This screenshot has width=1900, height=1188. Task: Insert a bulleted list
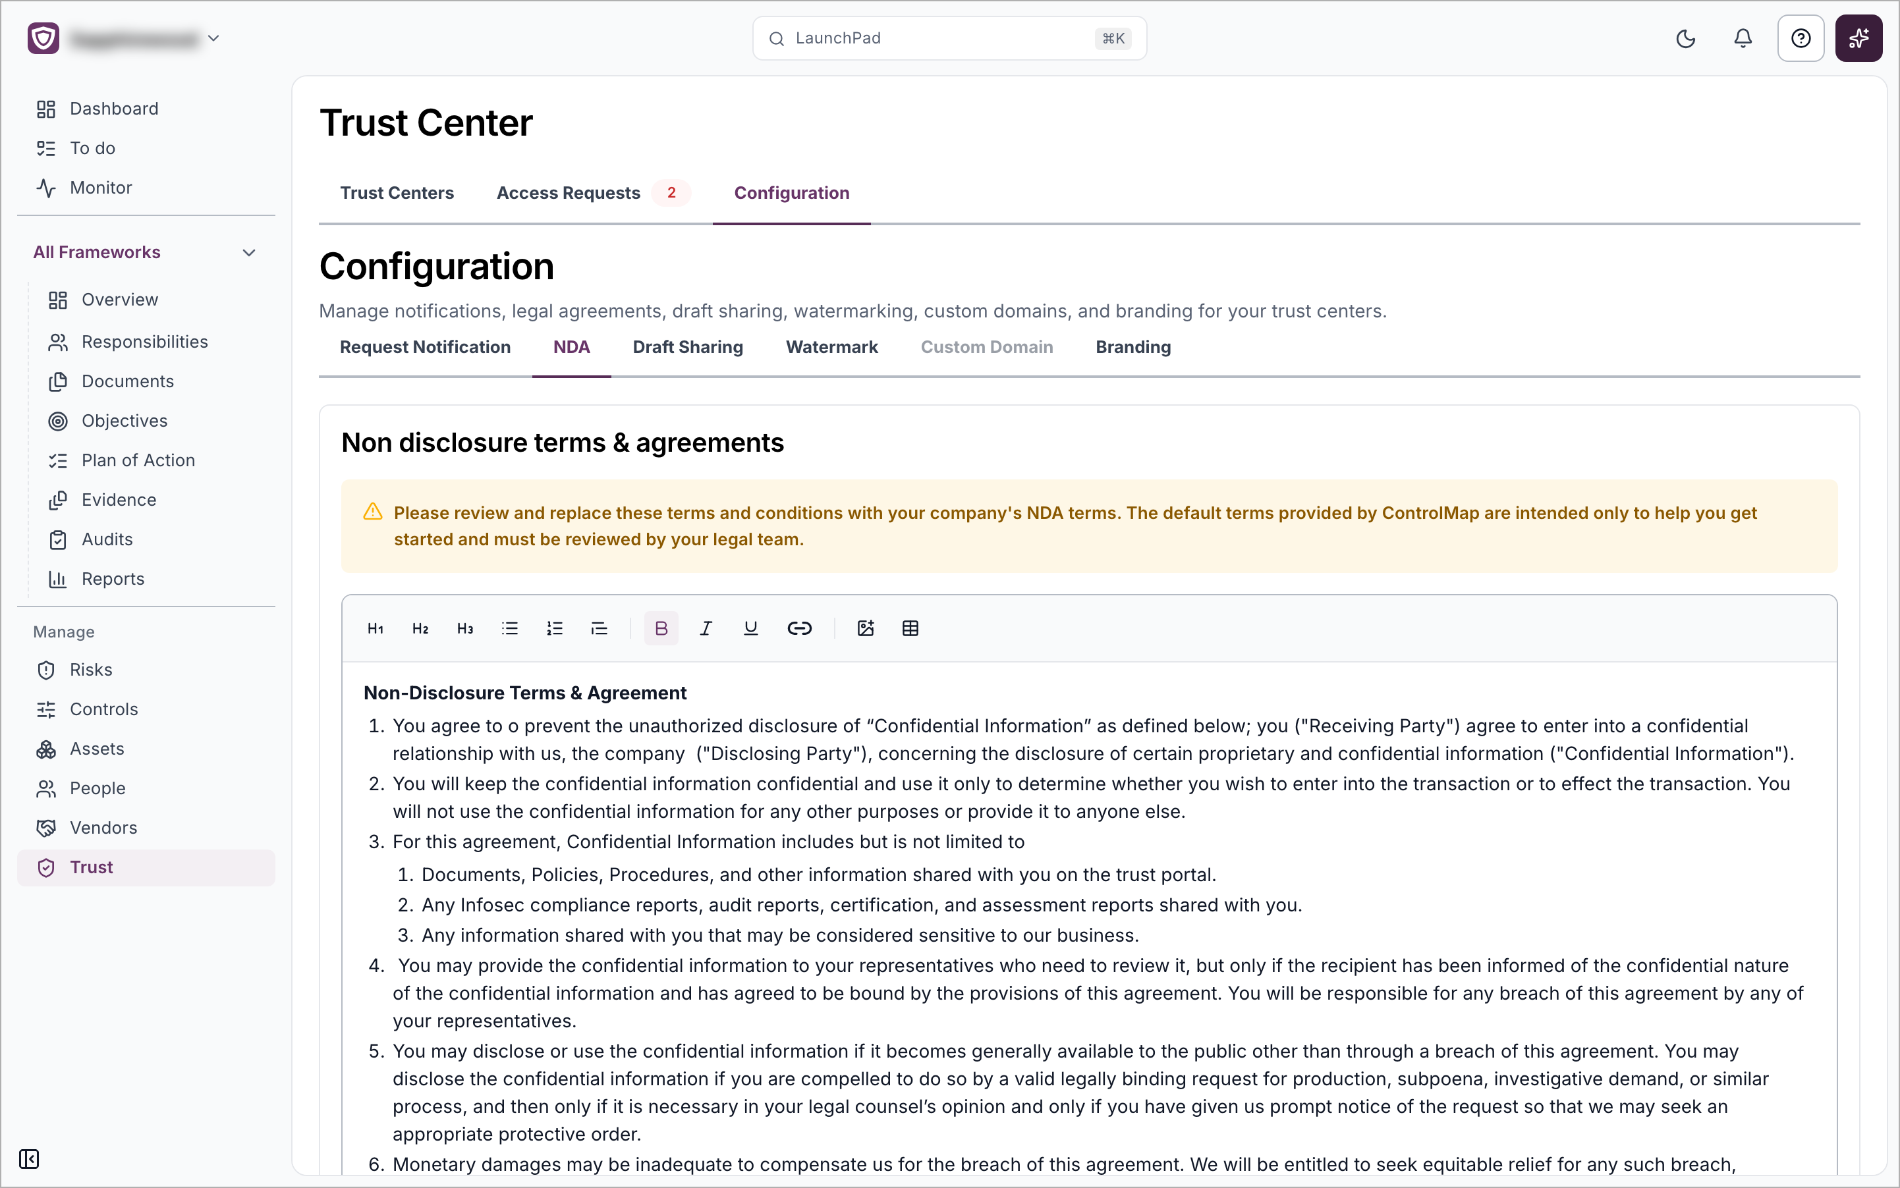coord(510,628)
